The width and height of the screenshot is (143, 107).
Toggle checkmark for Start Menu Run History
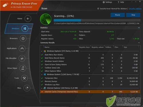[42, 55]
